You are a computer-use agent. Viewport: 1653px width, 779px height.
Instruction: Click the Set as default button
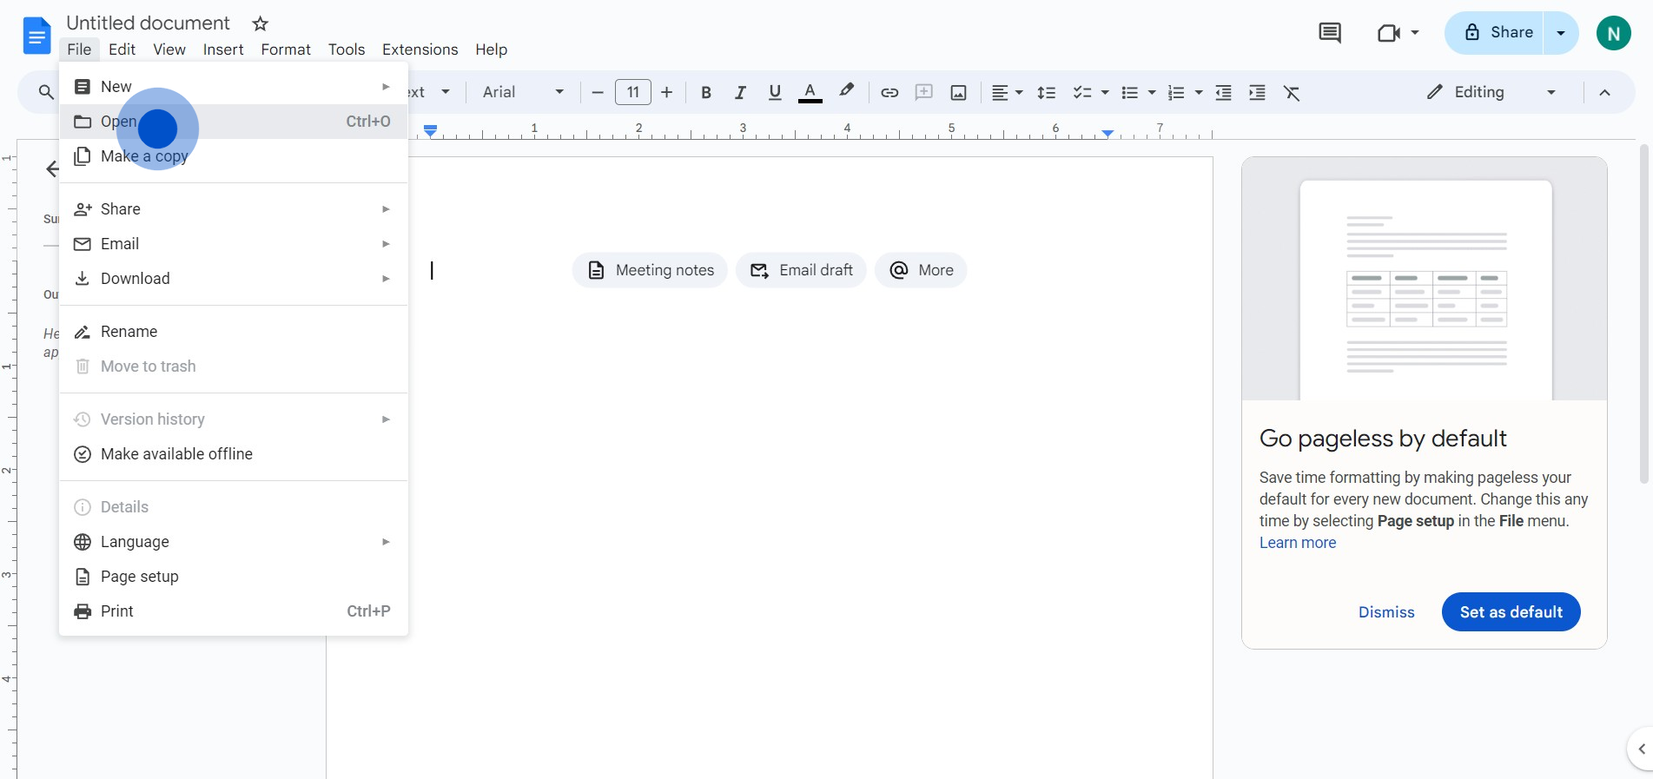pyautogui.click(x=1511, y=612)
